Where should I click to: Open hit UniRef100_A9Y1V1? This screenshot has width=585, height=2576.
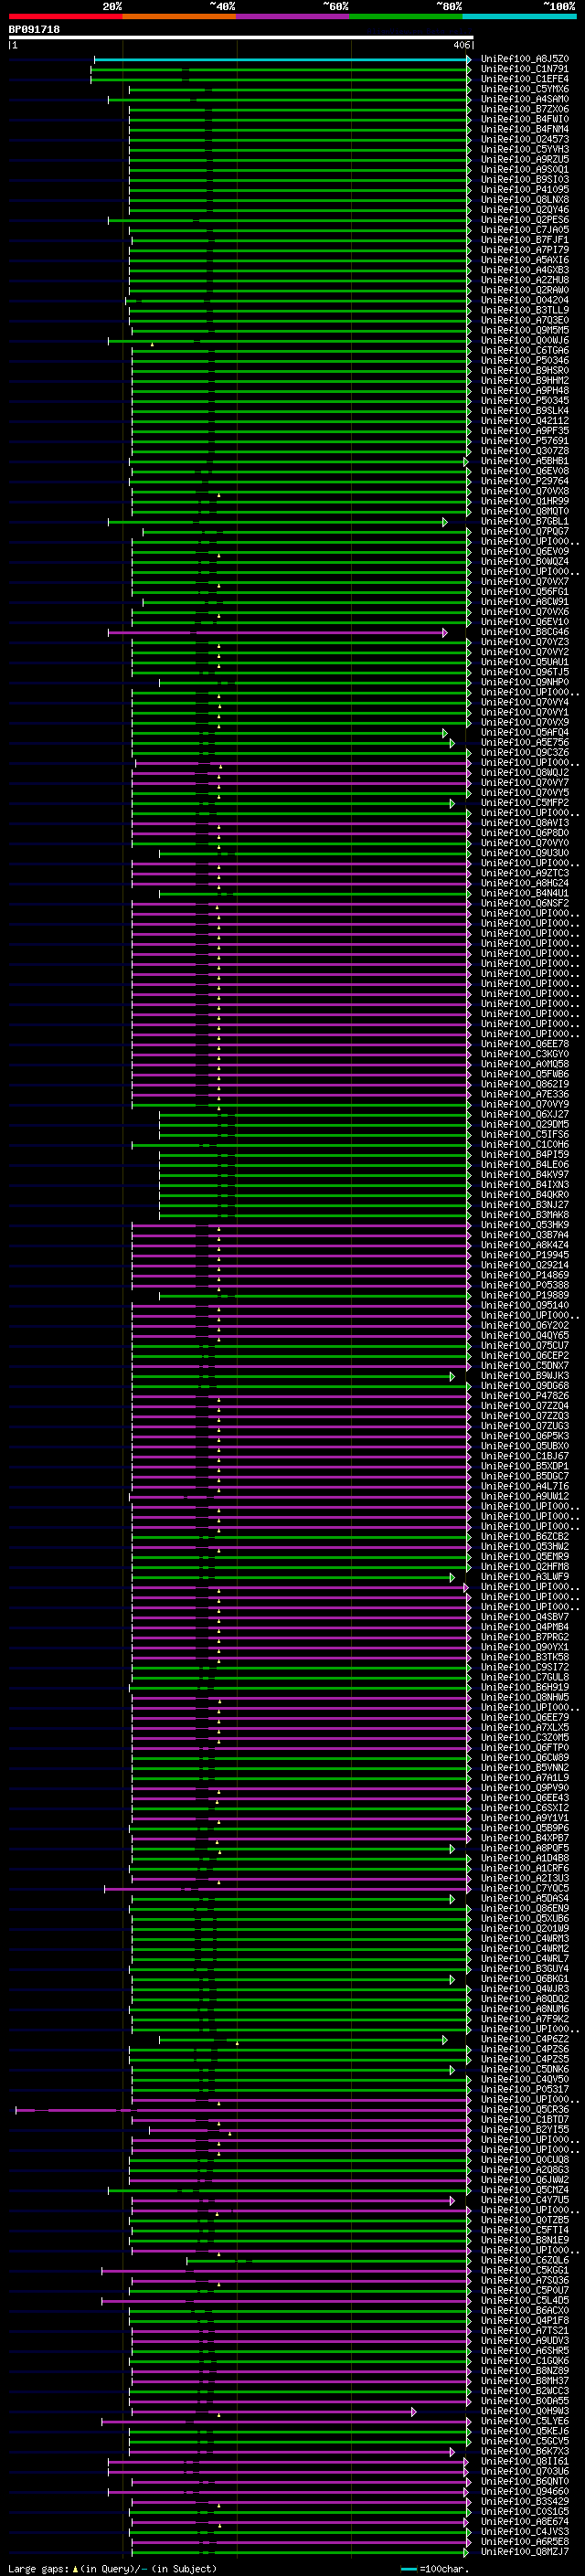[x=525, y=1819]
